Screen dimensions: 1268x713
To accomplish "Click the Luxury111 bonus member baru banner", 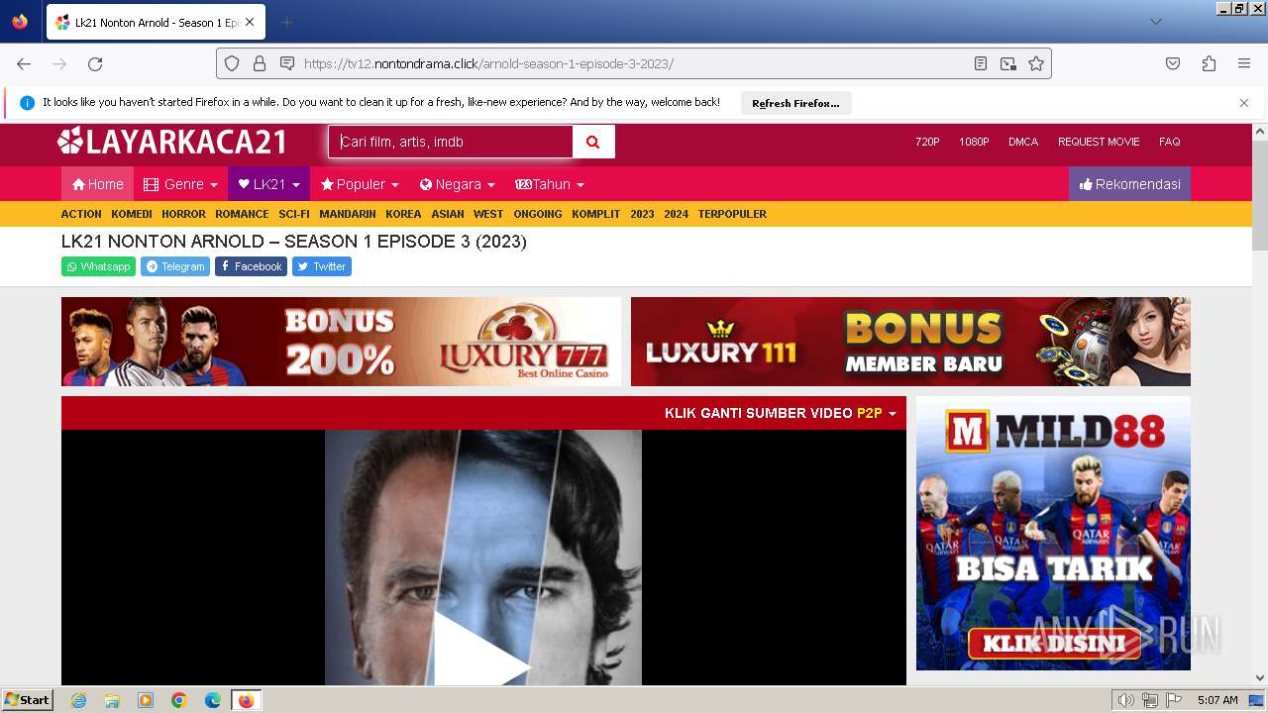I will tap(910, 342).
